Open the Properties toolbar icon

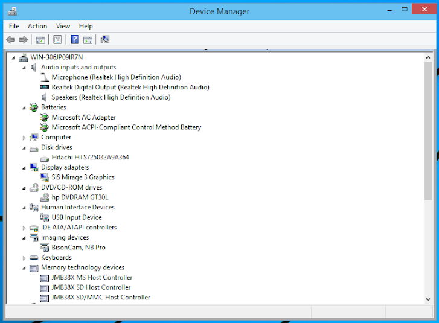click(x=57, y=40)
